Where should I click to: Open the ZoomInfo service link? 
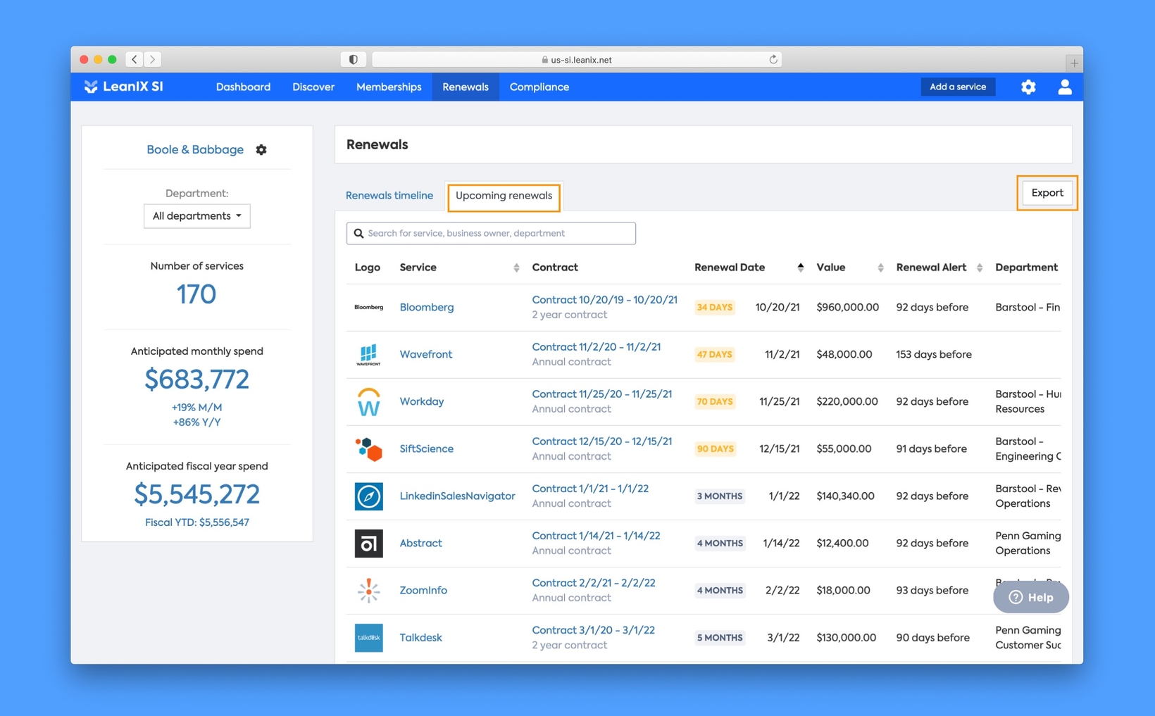point(423,590)
